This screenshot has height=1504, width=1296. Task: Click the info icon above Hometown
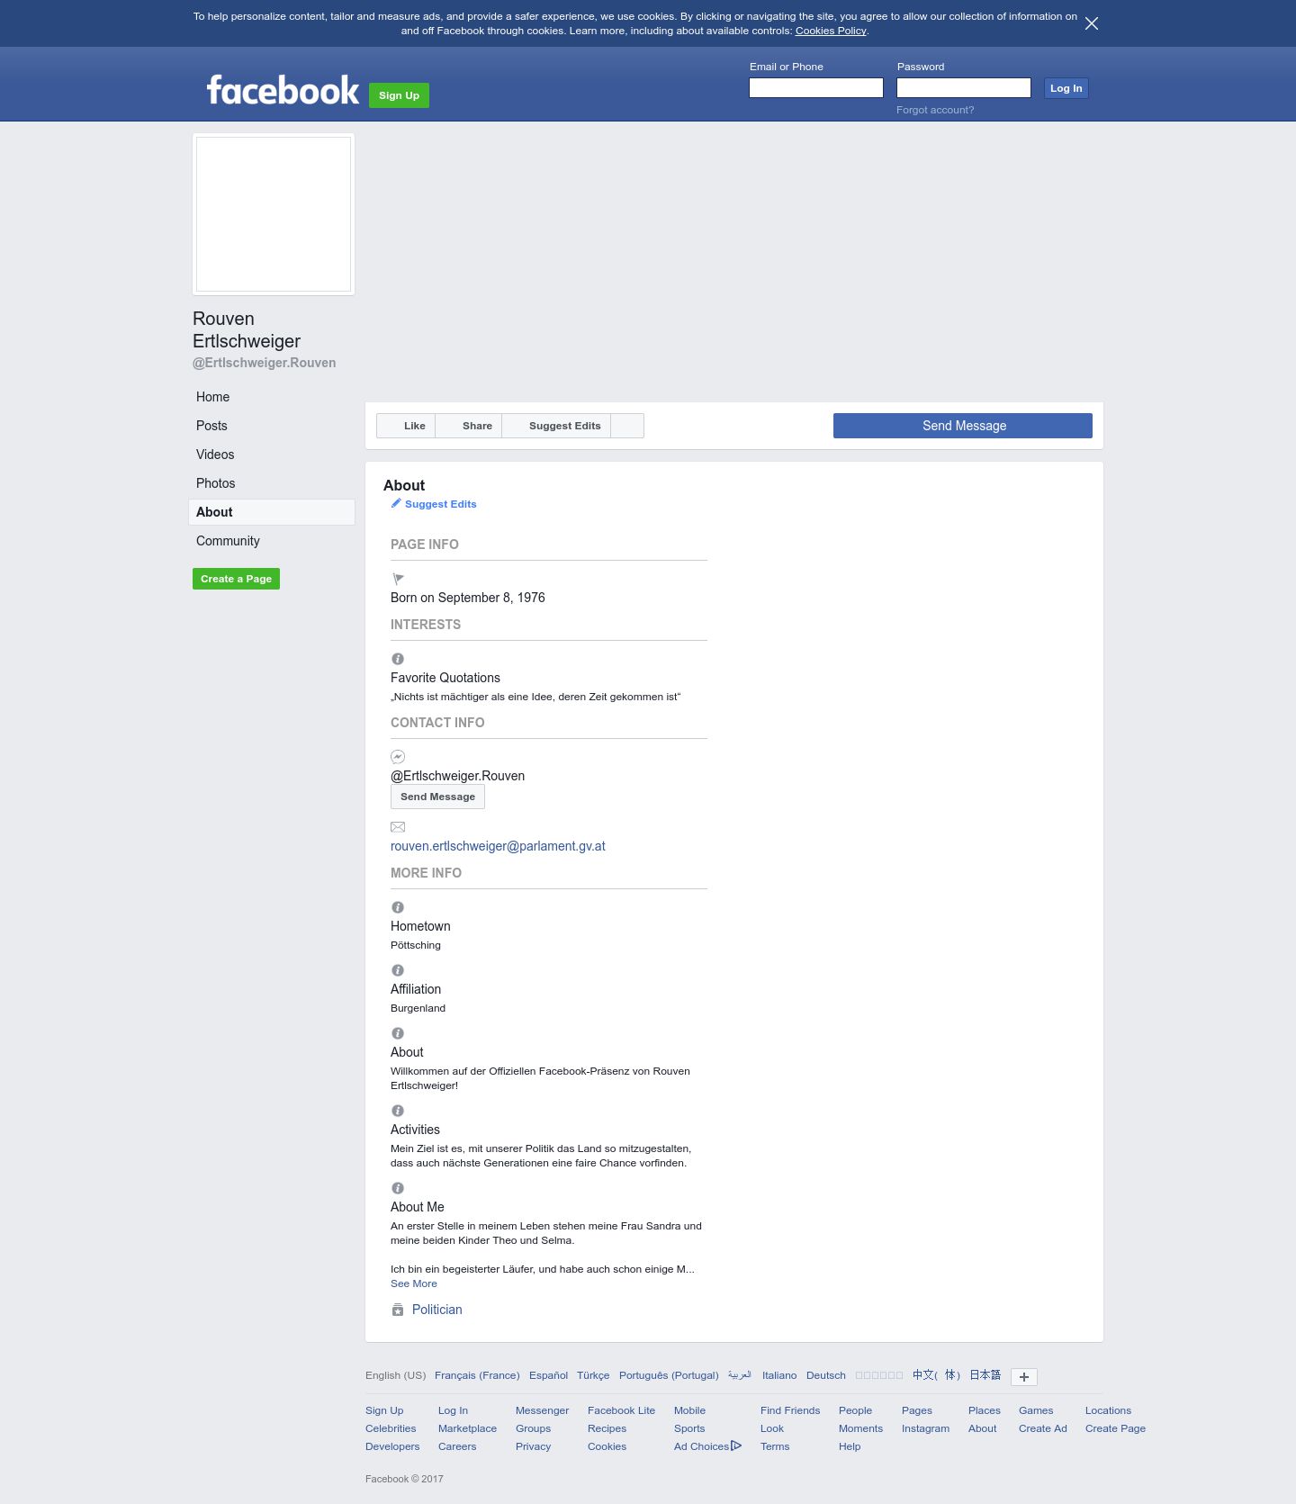pyautogui.click(x=398, y=907)
